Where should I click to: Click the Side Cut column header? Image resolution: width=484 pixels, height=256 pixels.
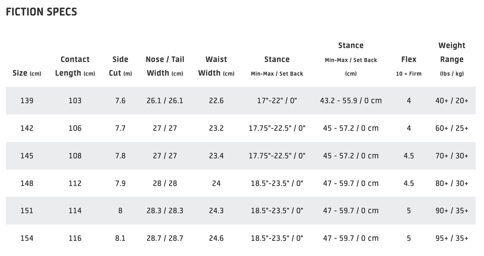click(x=120, y=66)
